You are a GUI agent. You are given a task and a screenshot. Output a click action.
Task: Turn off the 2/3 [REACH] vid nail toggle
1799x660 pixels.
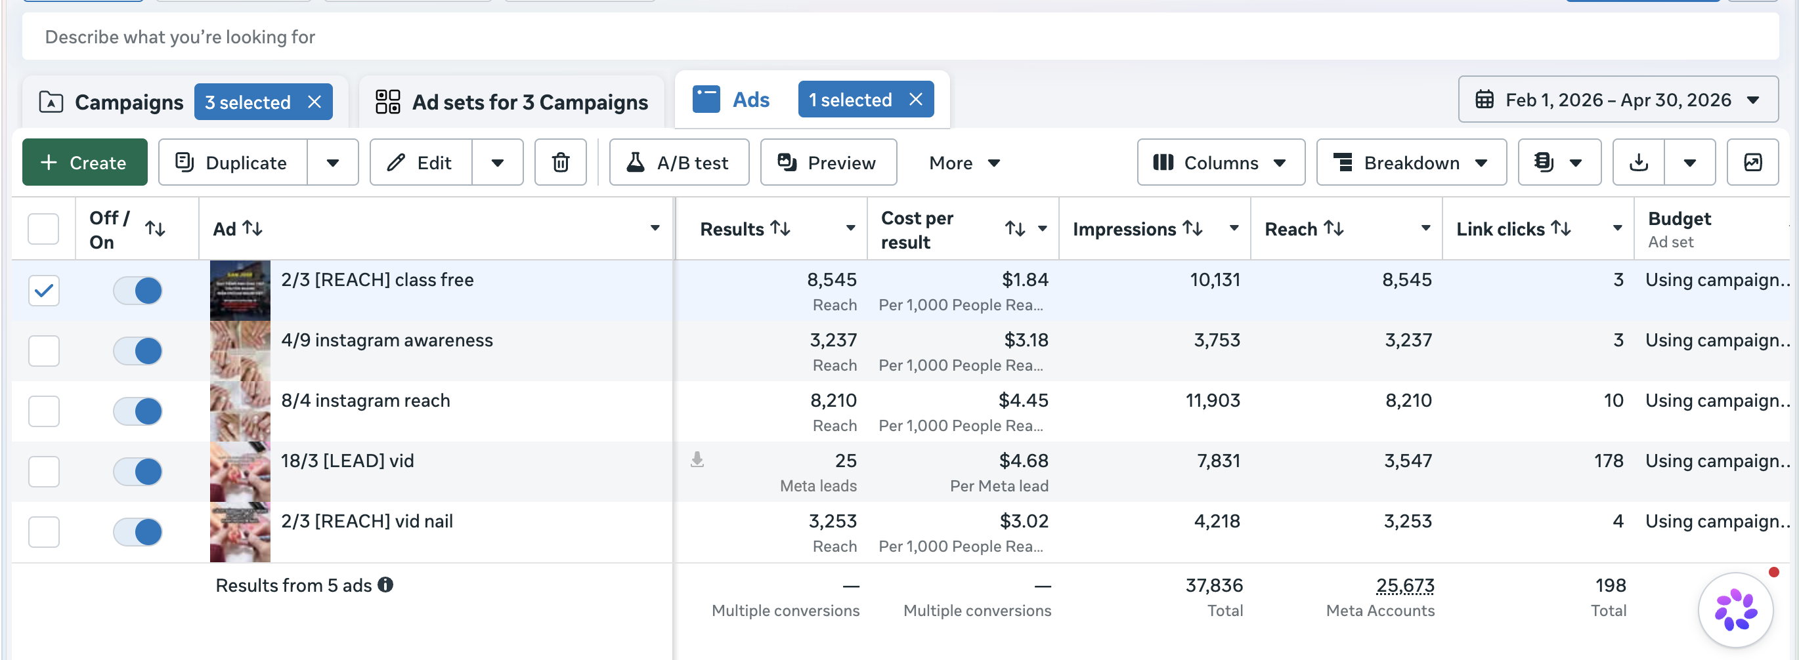[138, 531]
